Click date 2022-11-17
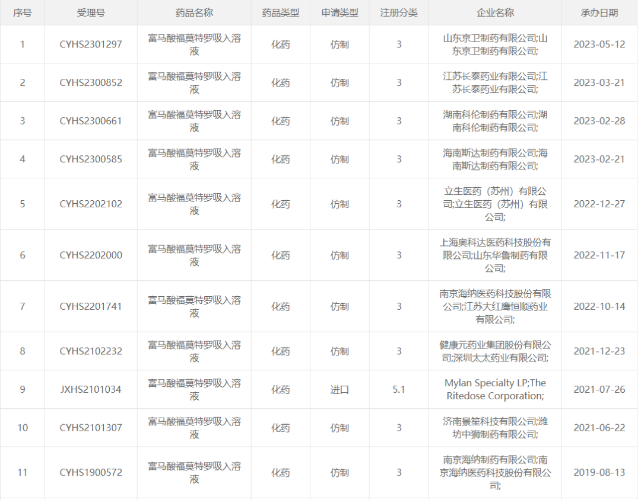Screen dimensions: 641x500 [599, 255]
